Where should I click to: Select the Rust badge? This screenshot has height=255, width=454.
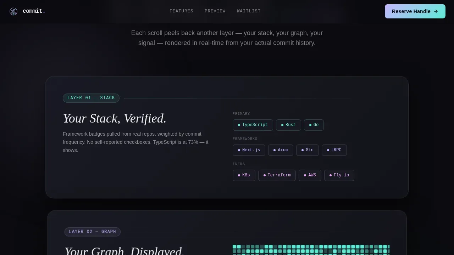288,125
